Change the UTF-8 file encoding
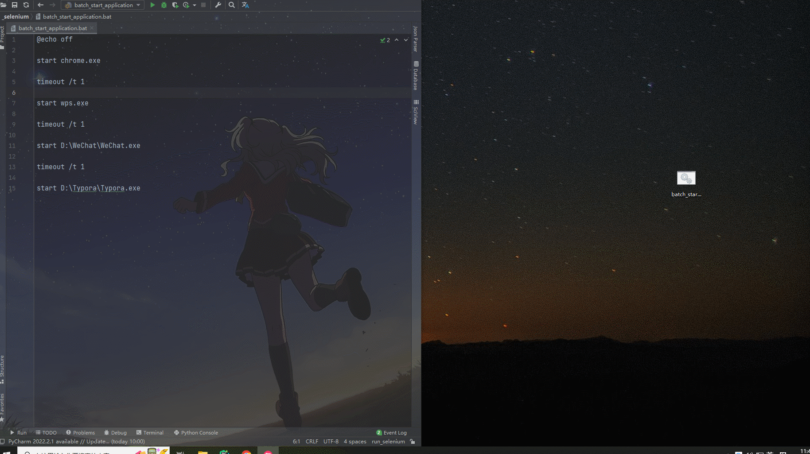The height and width of the screenshot is (454, 810). coord(331,442)
